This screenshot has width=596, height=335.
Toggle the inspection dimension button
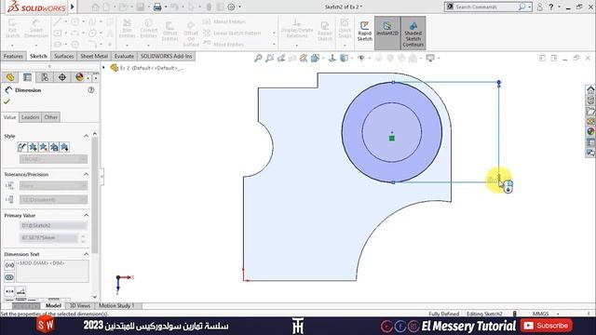(9, 277)
